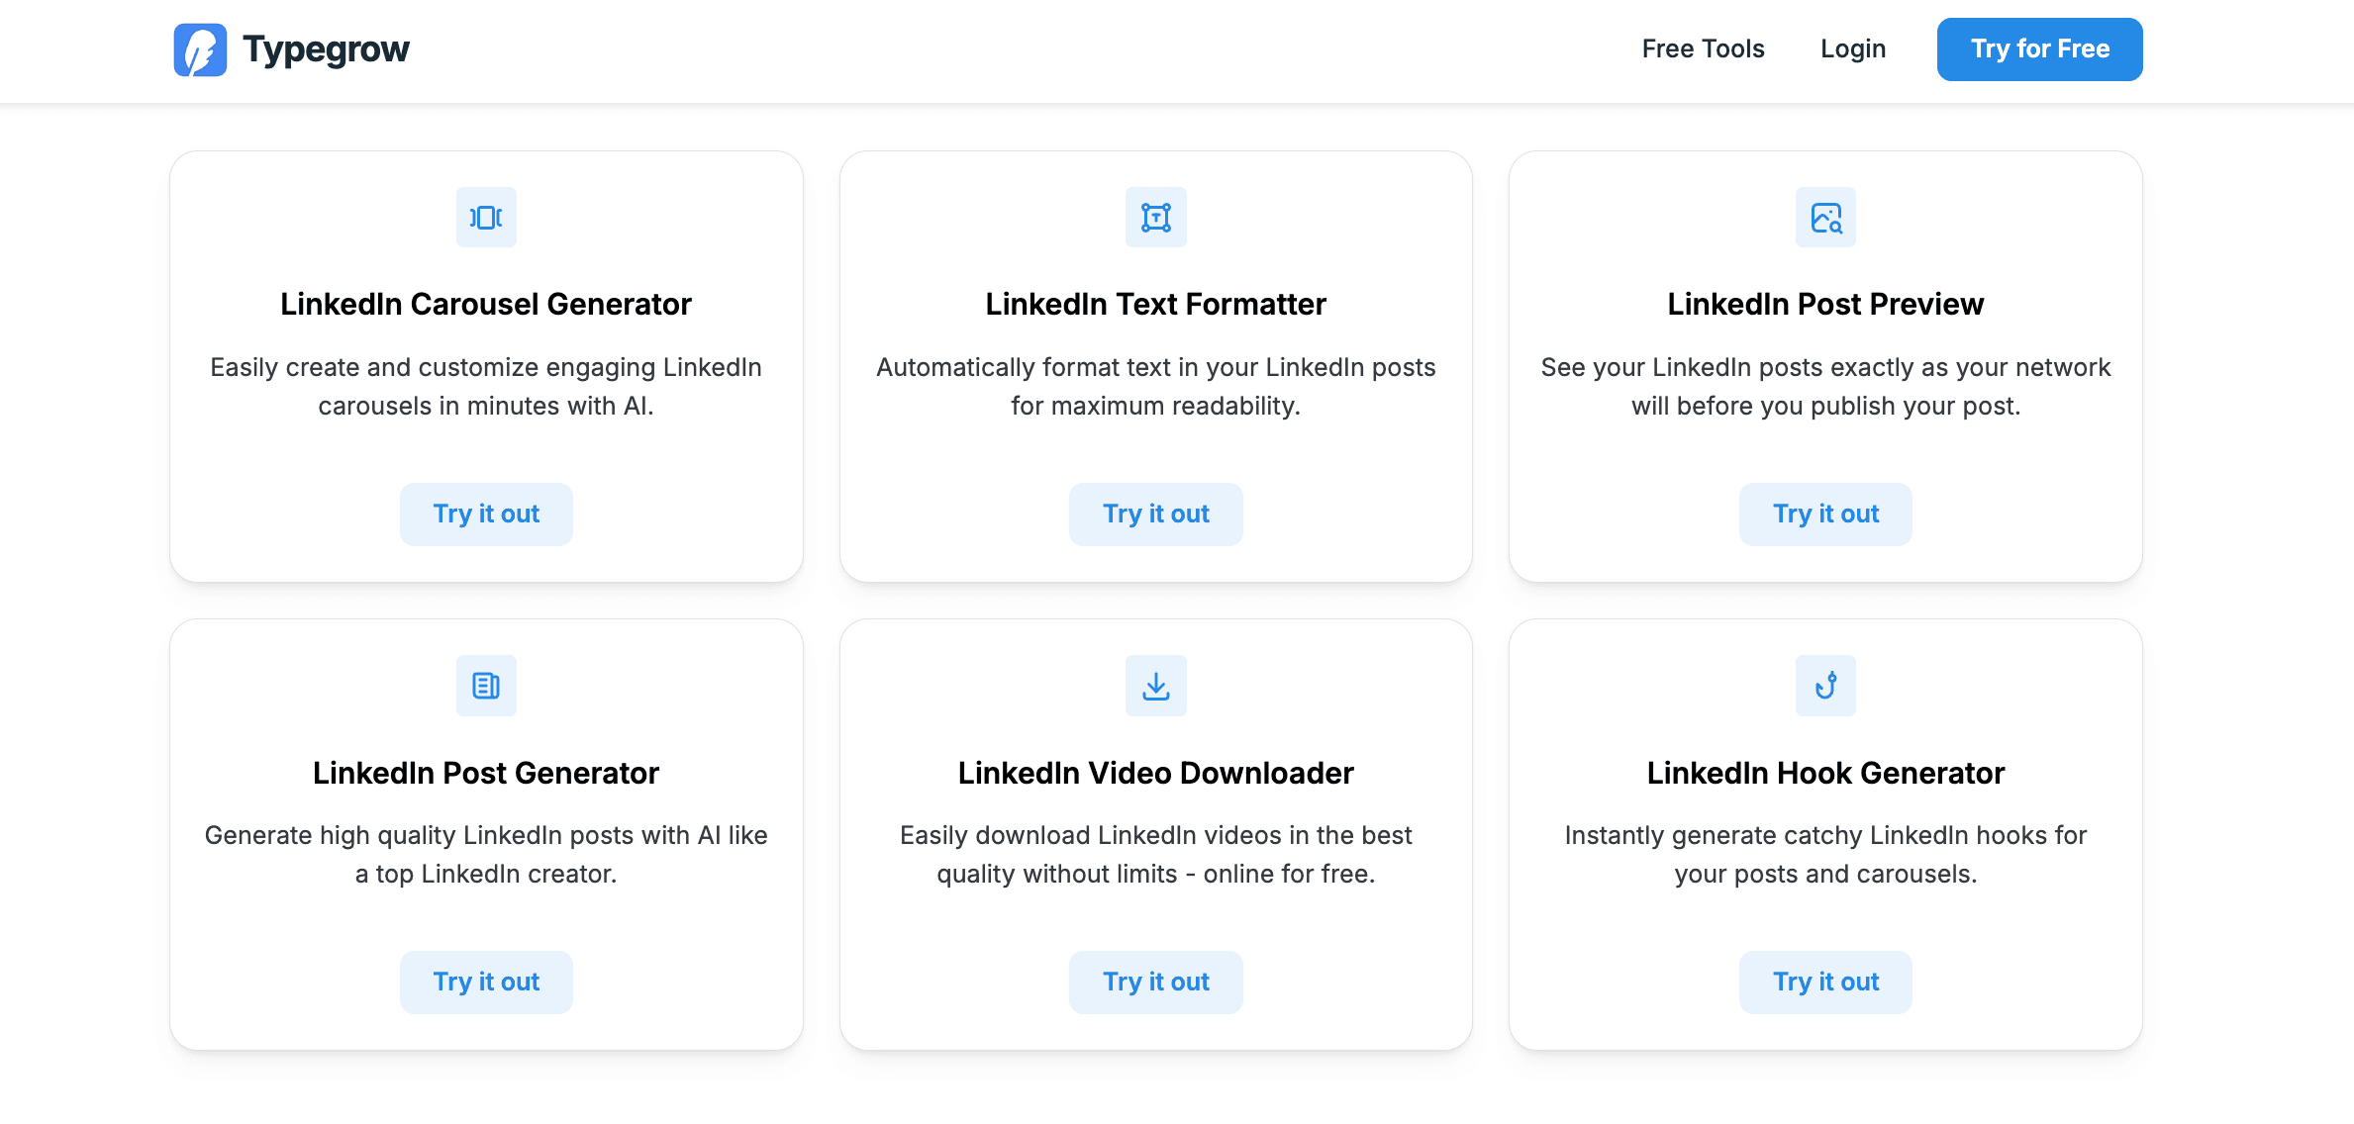
Task: Click the document icon above Post Generator
Action: click(486, 686)
